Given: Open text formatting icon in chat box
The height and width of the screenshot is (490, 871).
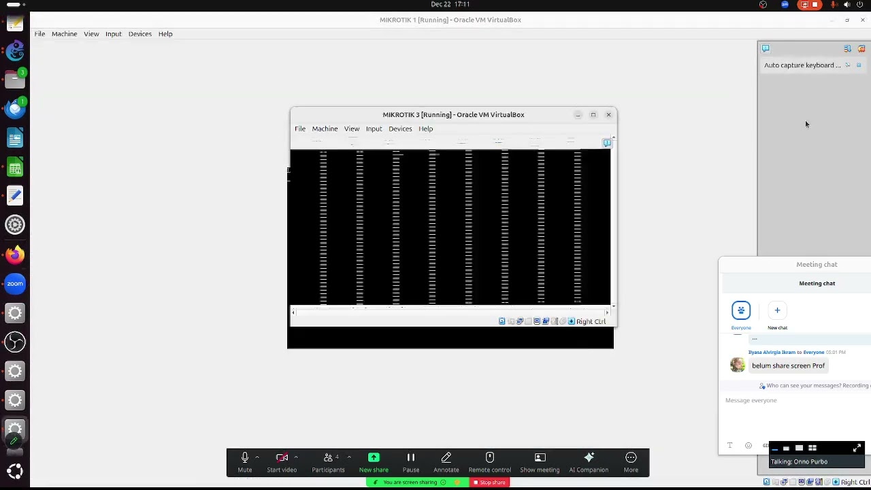Looking at the screenshot, I should pyautogui.click(x=729, y=446).
